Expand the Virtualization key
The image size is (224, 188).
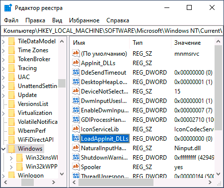pos(3,113)
